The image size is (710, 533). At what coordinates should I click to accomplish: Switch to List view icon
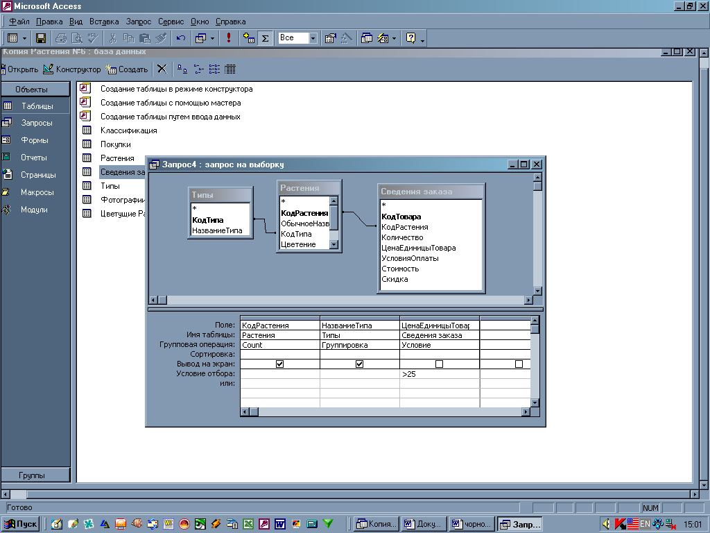[x=214, y=69]
